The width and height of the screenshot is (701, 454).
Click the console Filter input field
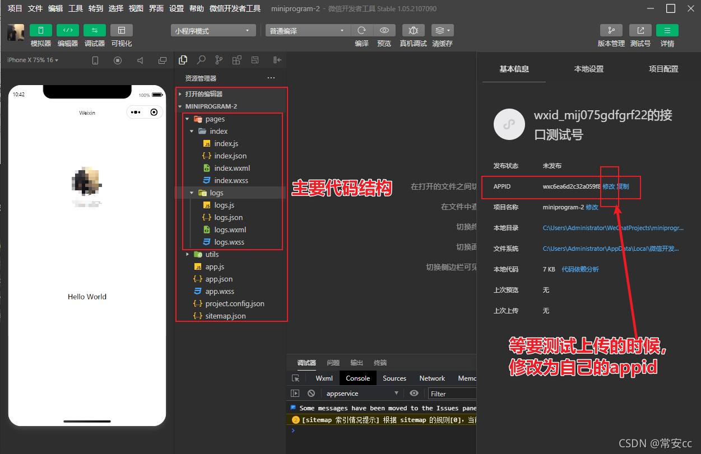tap(452, 394)
